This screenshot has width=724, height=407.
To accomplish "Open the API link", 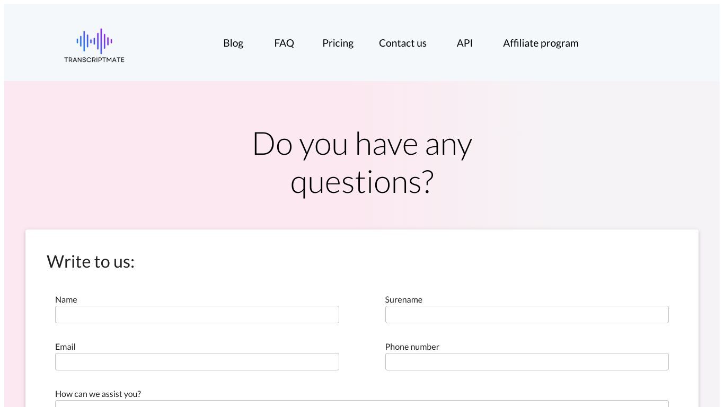I will (465, 43).
